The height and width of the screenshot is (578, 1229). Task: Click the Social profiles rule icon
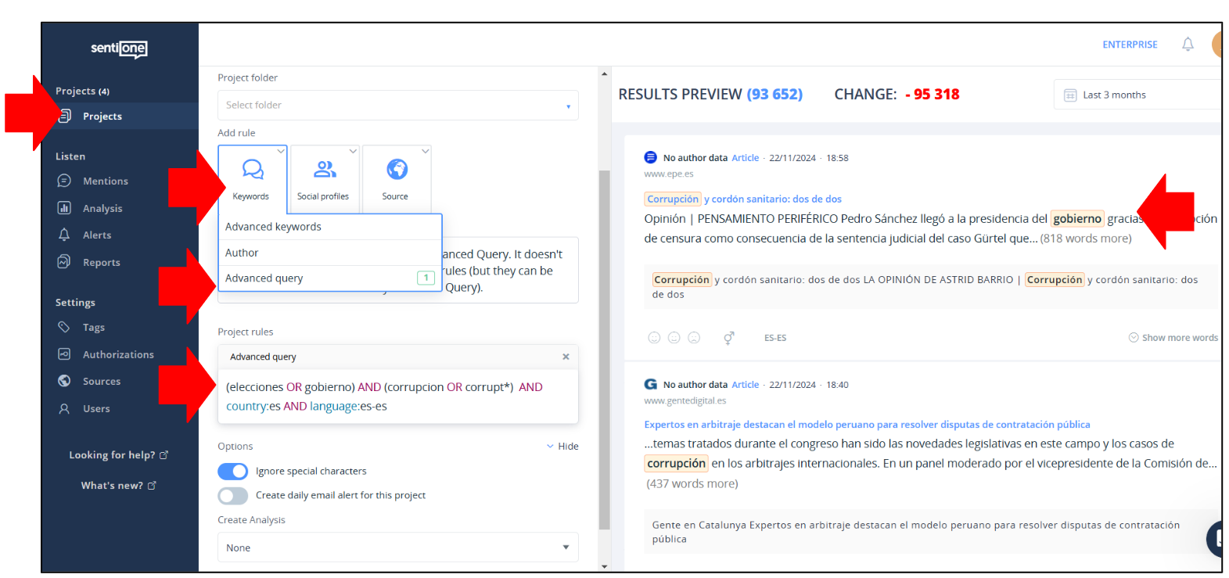pyautogui.click(x=325, y=169)
